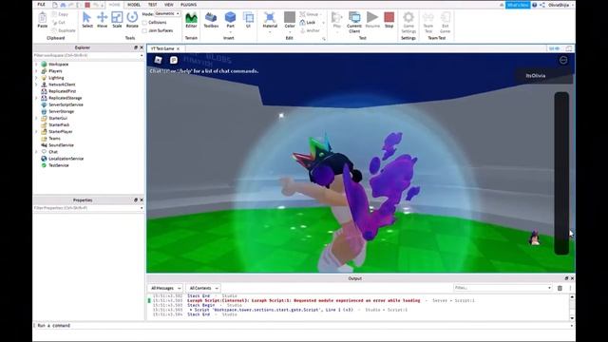Select ReplicatedStorage in Explorer
608x342 pixels.
coord(66,98)
